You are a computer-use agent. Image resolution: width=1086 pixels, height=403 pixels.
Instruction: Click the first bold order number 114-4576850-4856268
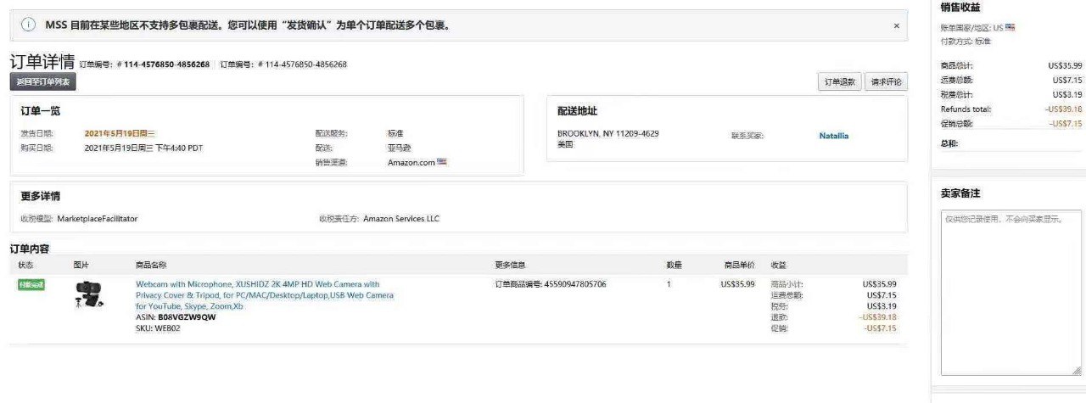166,64
